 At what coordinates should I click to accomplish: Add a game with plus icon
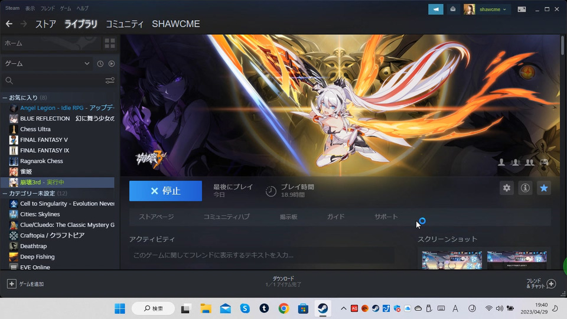point(12,284)
